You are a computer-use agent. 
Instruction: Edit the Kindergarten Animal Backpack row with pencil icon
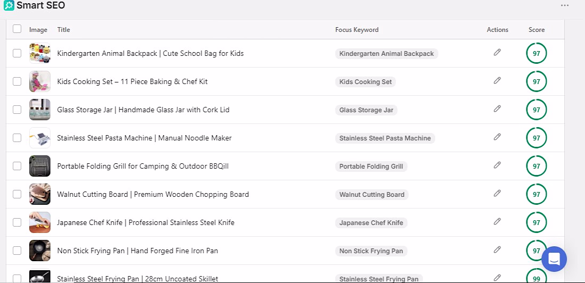pyautogui.click(x=497, y=53)
